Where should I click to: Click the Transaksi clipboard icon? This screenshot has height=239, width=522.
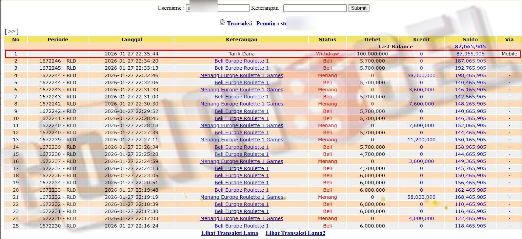click(x=222, y=22)
